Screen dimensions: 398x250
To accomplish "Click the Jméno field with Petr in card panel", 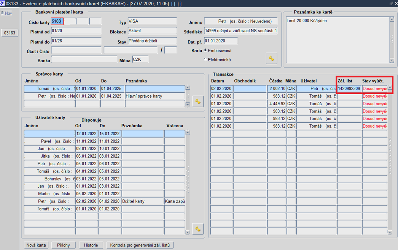I will point(240,21).
